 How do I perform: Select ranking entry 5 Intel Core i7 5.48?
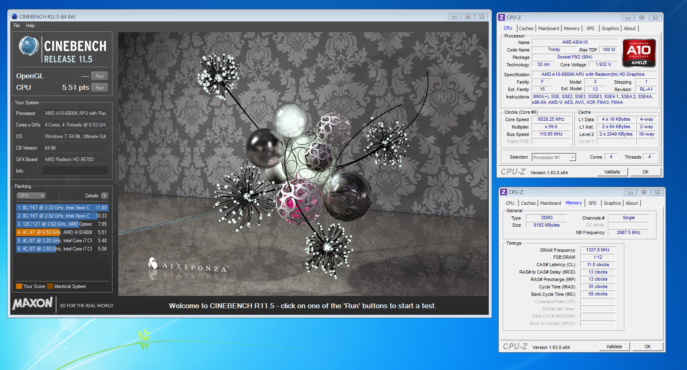point(62,241)
